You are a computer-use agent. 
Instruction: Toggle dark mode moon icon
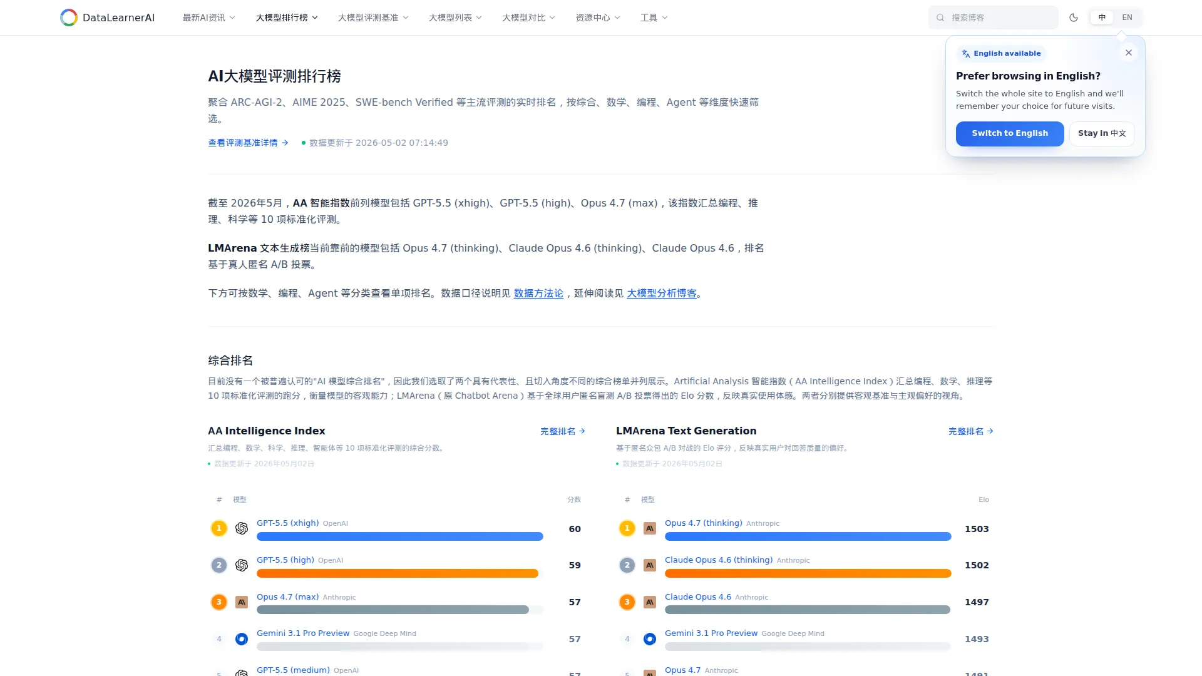[x=1074, y=18]
